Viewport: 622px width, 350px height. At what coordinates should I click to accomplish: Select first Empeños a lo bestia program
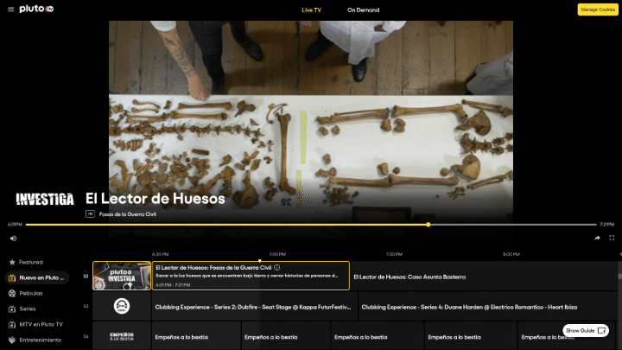coord(196,336)
